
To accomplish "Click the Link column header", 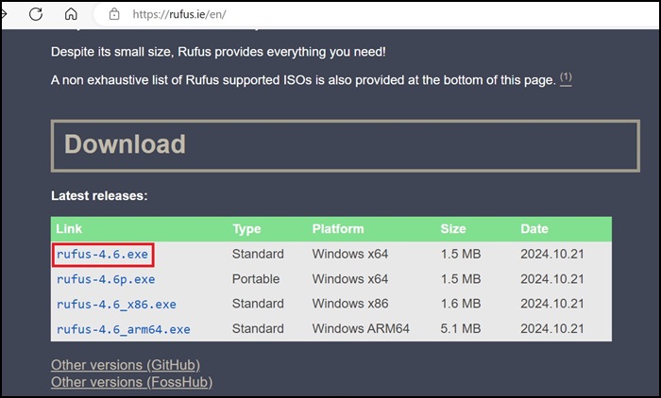I will click(69, 229).
